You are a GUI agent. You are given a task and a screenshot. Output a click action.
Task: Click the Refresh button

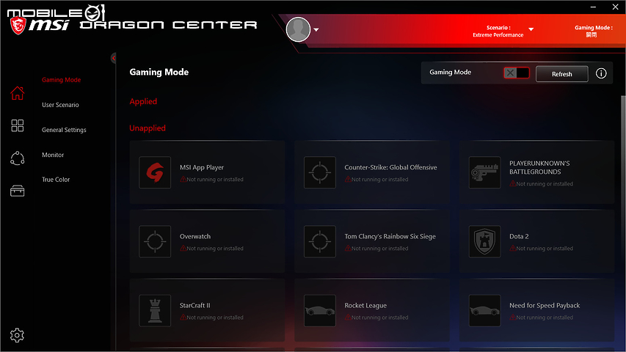pyautogui.click(x=561, y=74)
